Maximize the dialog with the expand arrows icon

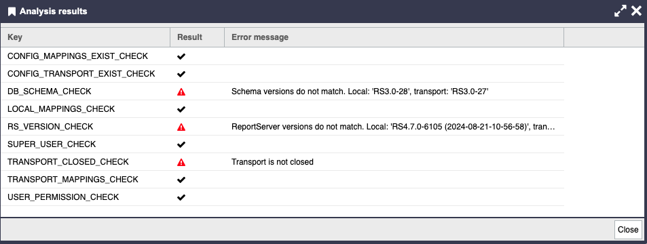[620, 11]
